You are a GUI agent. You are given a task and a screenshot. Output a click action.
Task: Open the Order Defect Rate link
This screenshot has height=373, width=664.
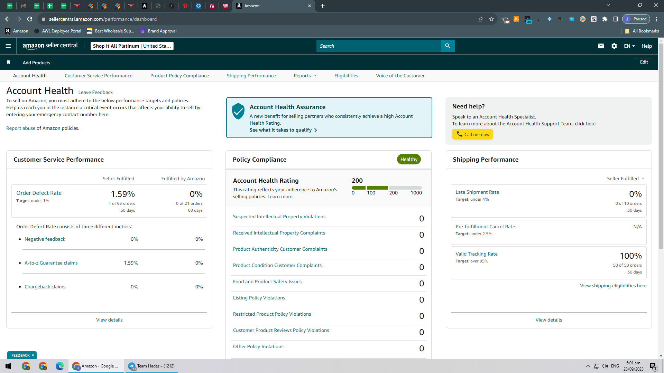pos(39,193)
